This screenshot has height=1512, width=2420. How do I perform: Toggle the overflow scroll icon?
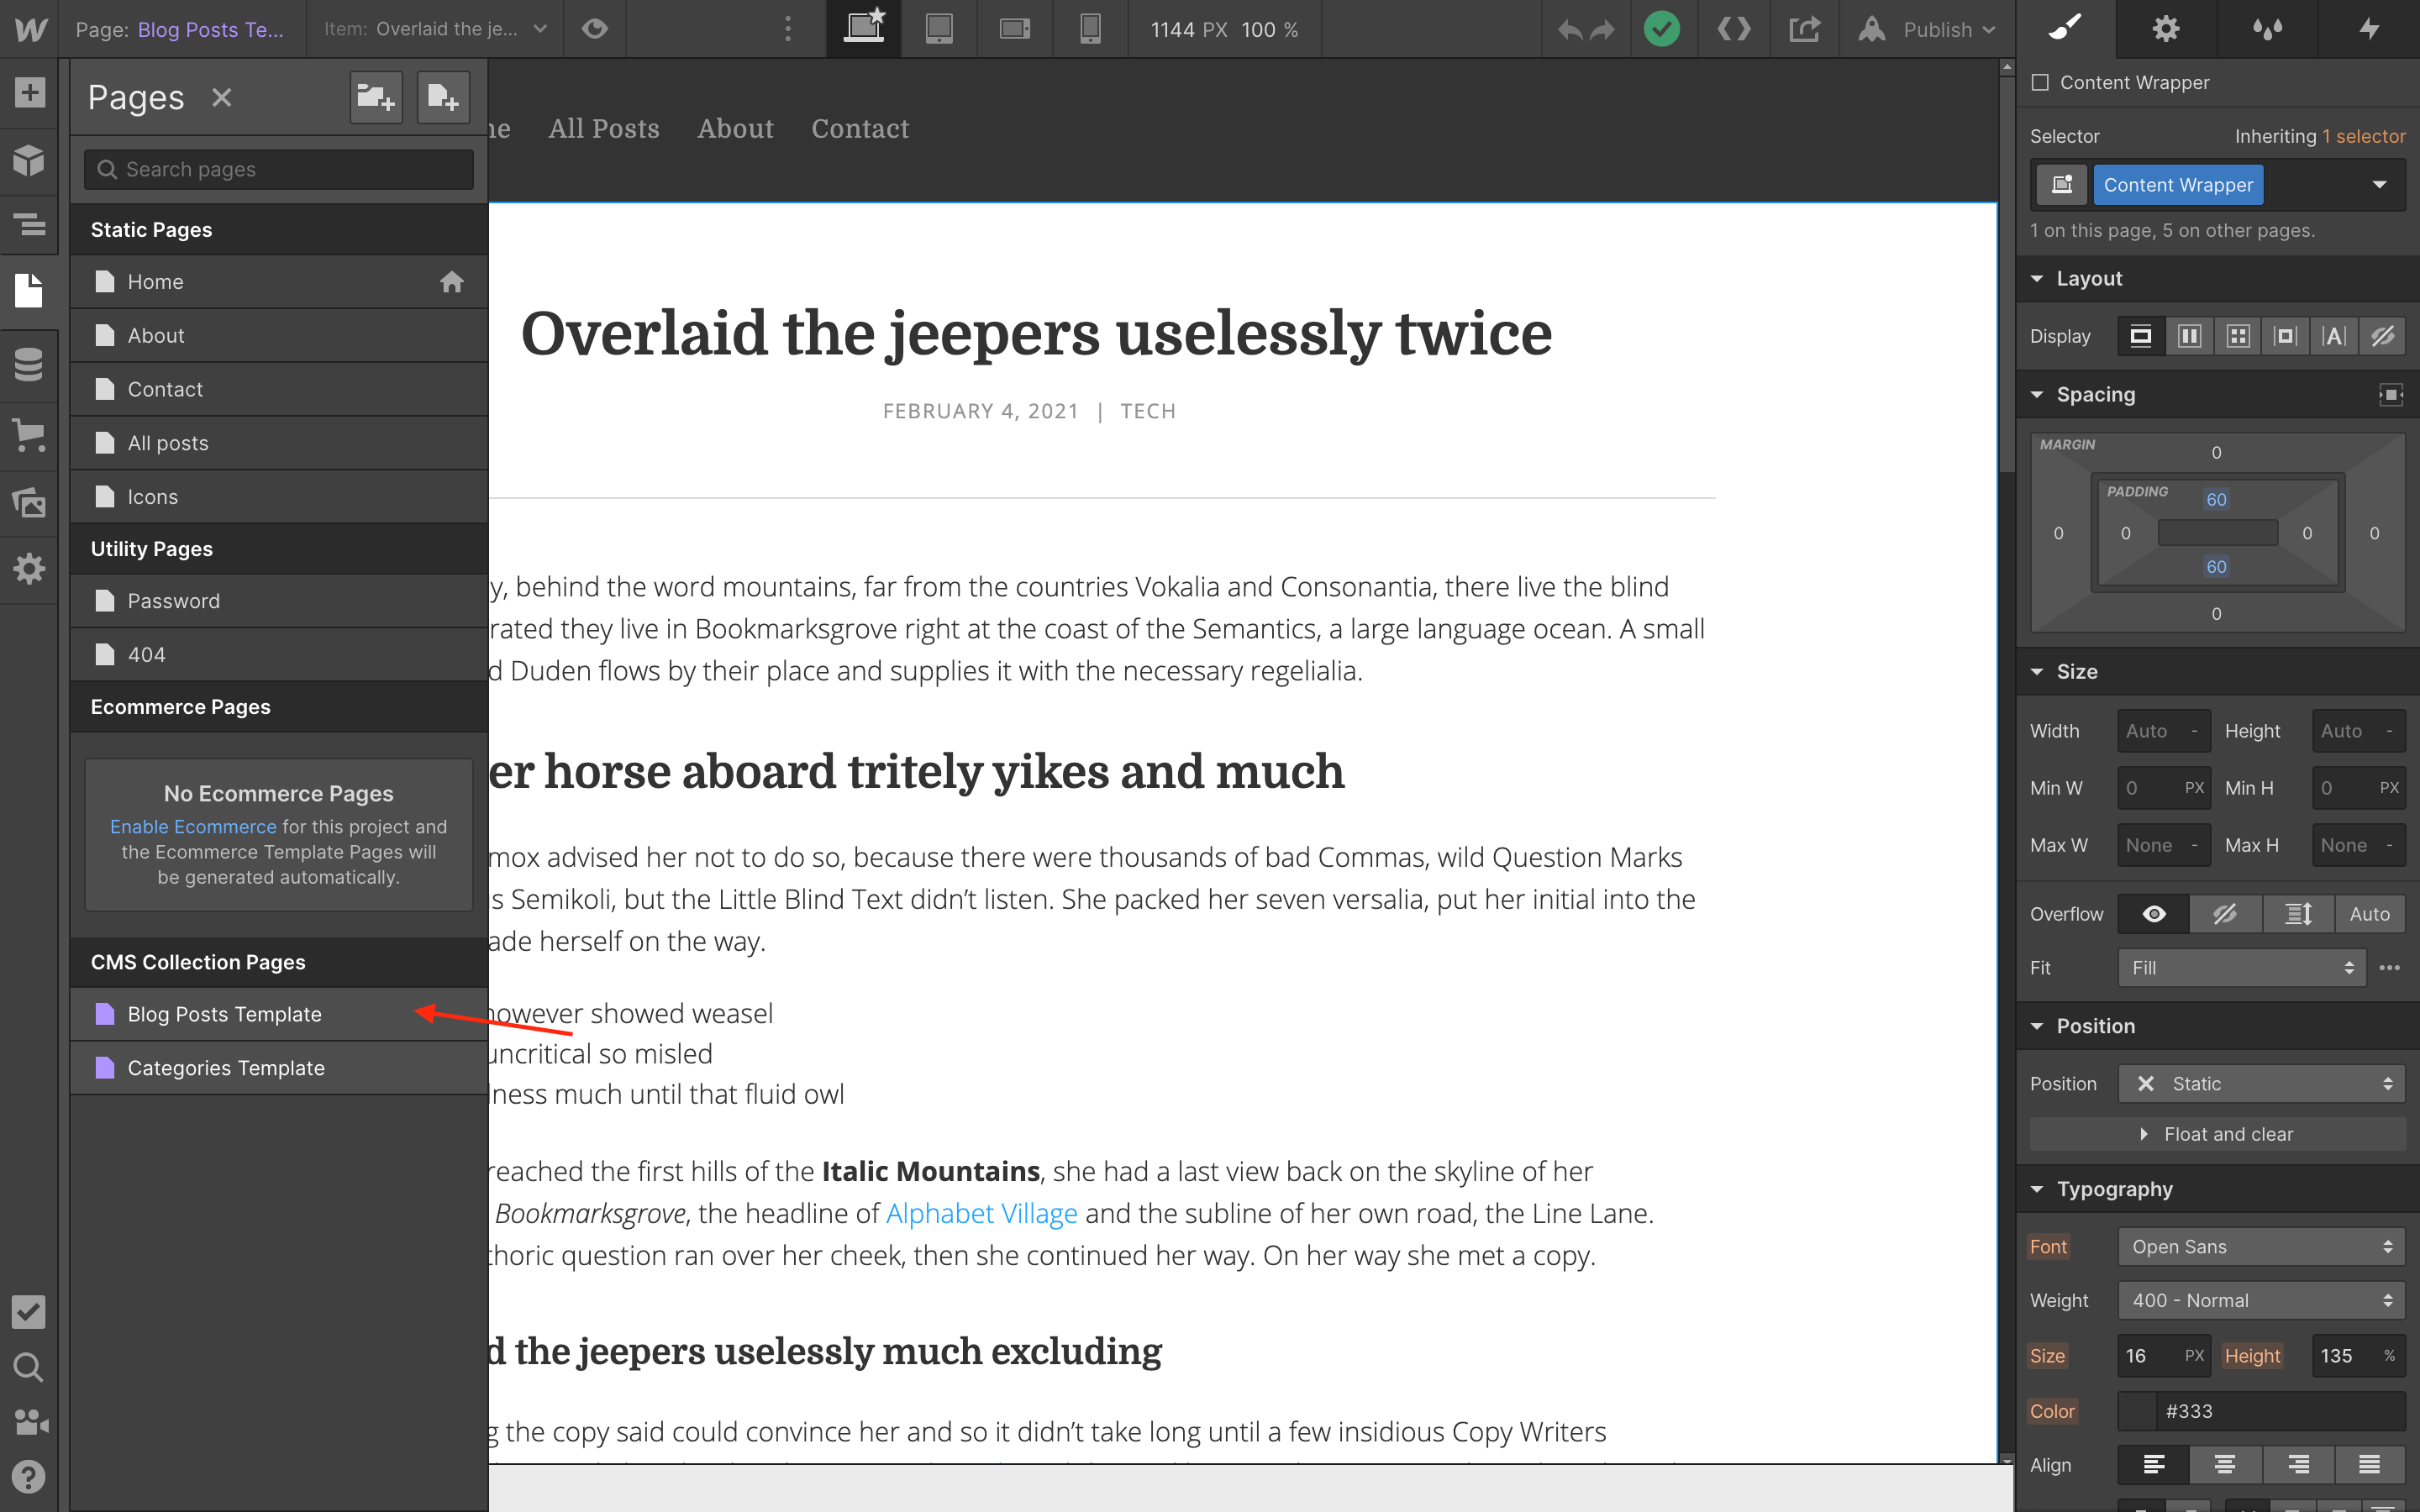pos(2298,913)
